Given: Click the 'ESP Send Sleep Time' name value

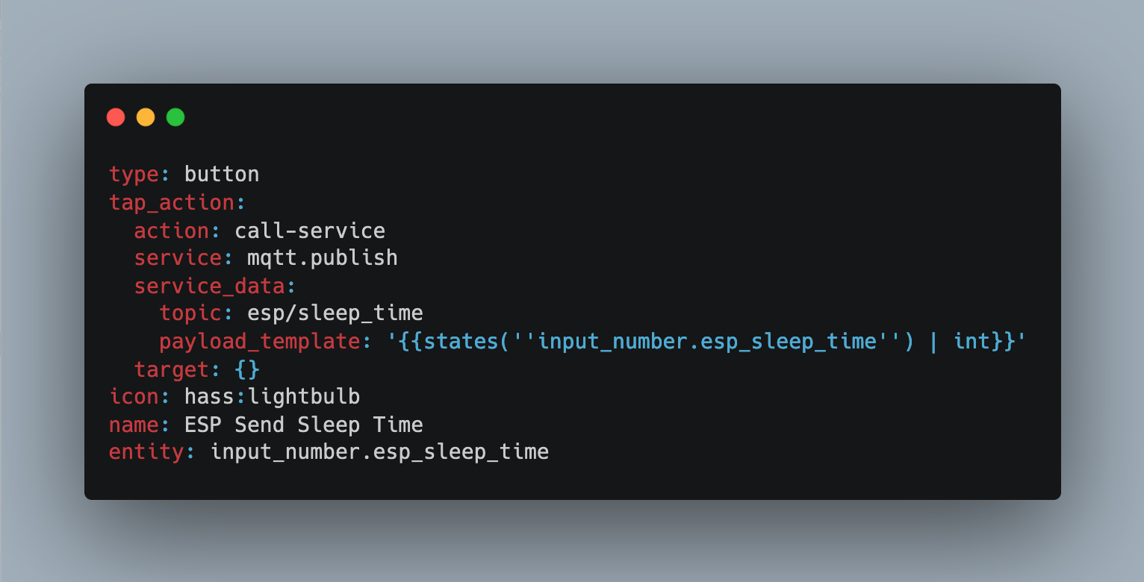Looking at the screenshot, I should [x=304, y=425].
